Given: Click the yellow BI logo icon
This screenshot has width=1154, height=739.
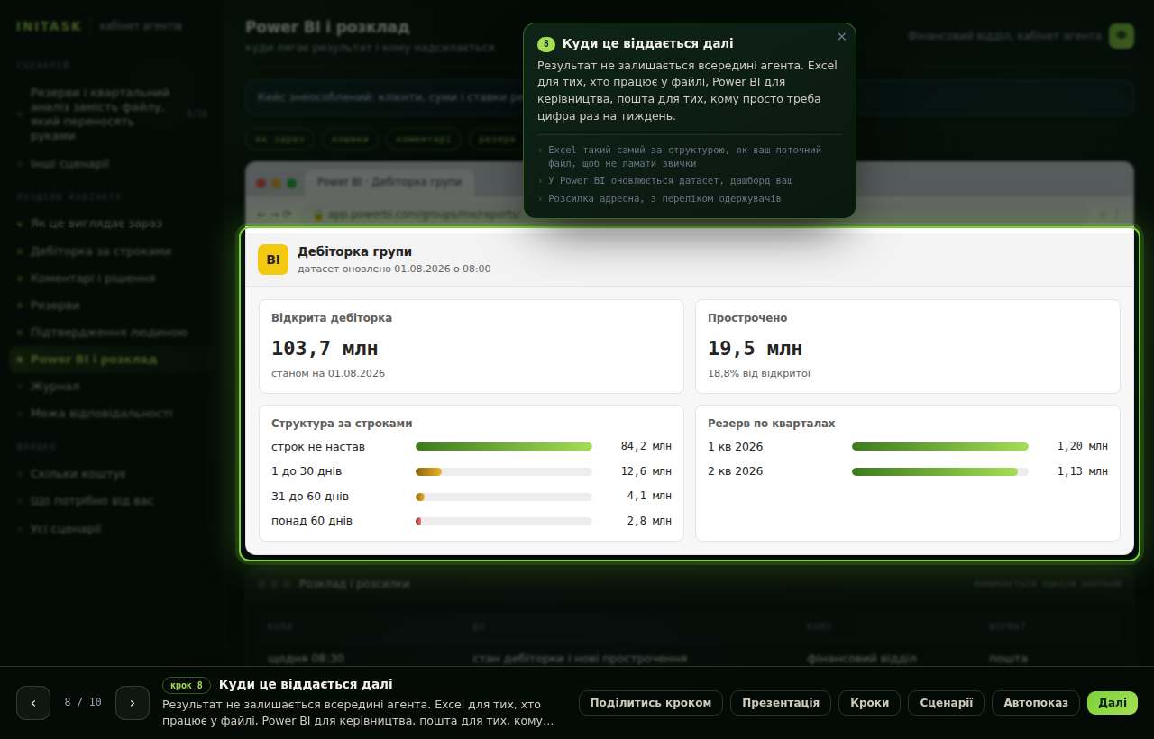Looking at the screenshot, I should [273, 260].
